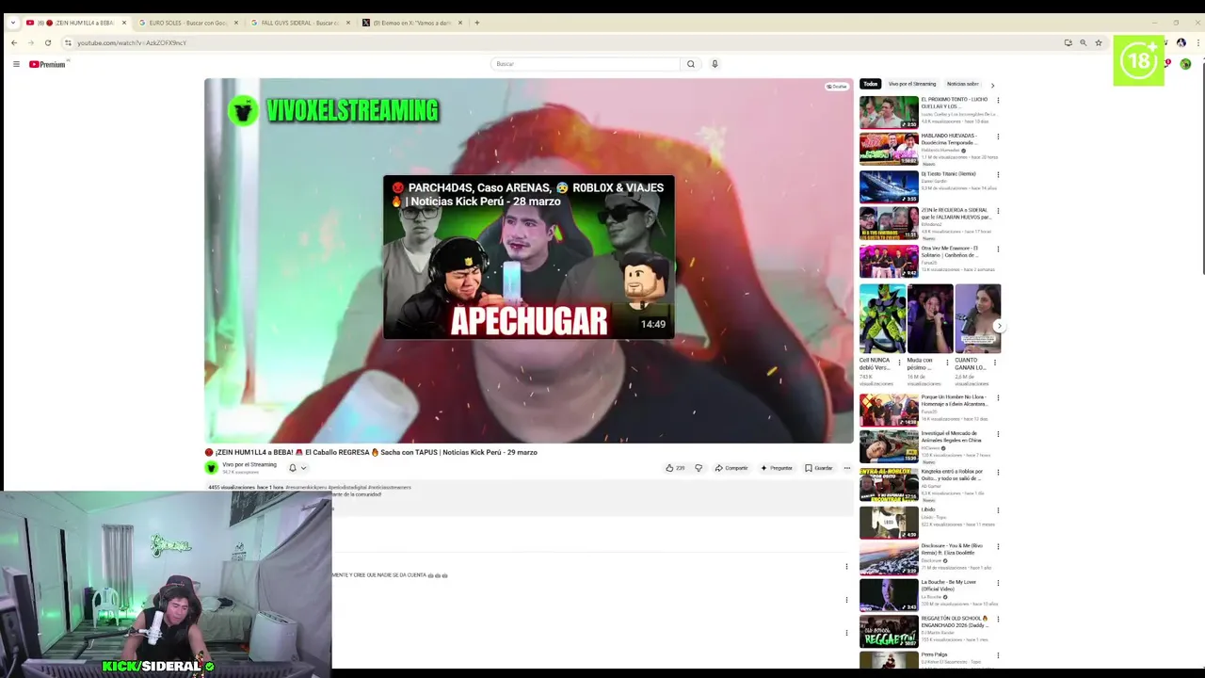Image resolution: width=1205 pixels, height=678 pixels.
Task: Bookmark this page with the star icon
Action: click(x=1098, y=42)
